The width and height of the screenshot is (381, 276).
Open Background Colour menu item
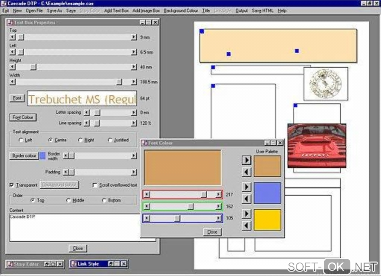[181, 11]
